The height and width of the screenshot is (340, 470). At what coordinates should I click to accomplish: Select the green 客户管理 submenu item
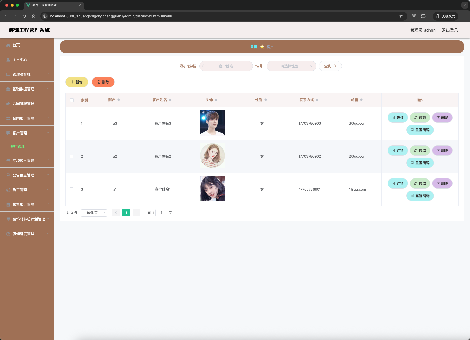point(17,146)
